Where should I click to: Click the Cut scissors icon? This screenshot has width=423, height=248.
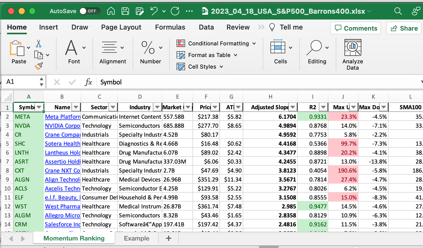point(39,44)
